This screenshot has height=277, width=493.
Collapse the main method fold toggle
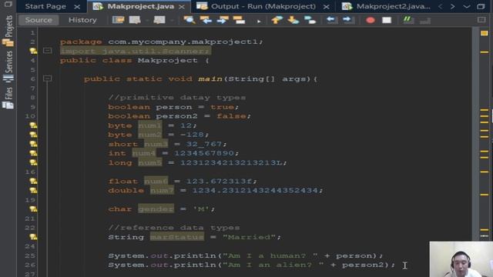coord(47,78)
